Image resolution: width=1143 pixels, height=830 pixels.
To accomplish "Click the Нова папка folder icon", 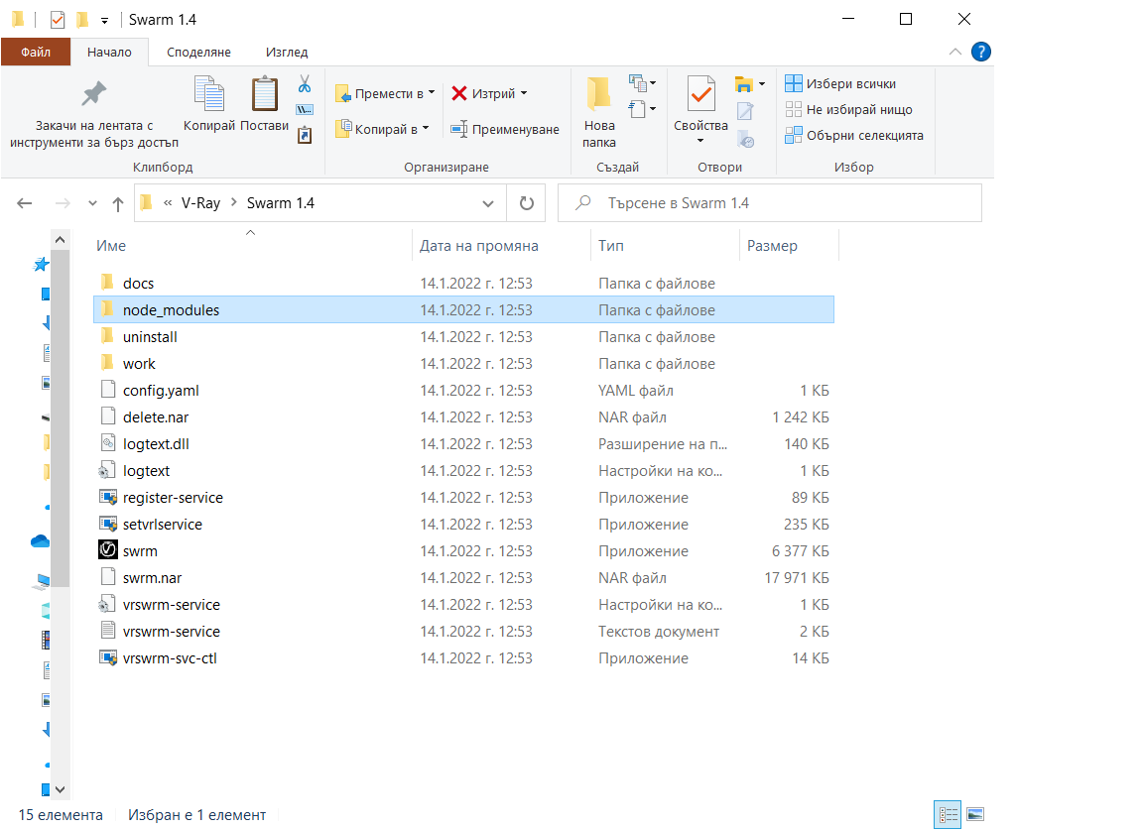I will click(x=598, y=93).
